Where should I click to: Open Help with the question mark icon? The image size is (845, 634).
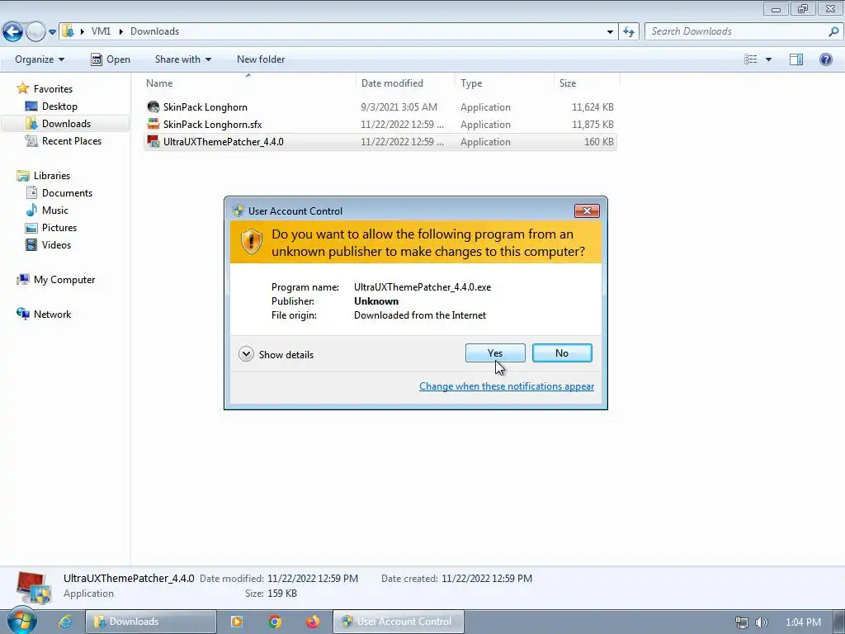click(x=825, y=59)
